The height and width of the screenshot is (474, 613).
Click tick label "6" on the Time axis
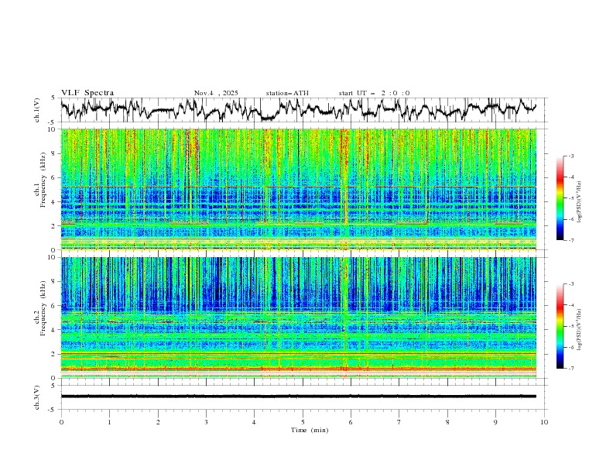tap(351, 422)
